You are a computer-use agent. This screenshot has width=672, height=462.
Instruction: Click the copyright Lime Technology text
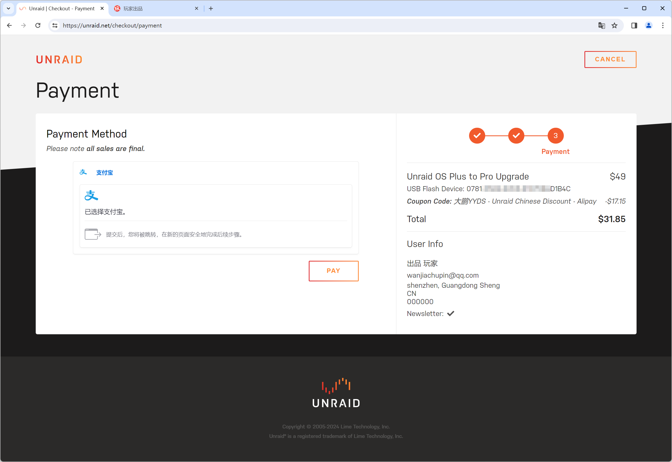[x=336, y=427]
